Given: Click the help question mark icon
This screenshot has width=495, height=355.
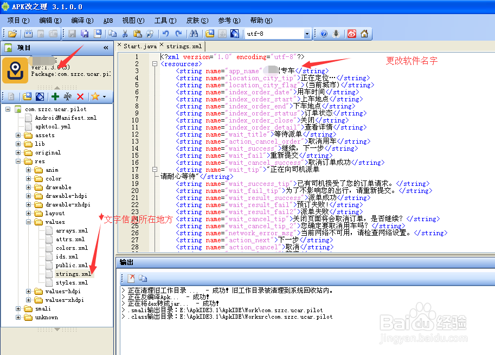Looking at the screenshot, I should click(x=324, y=34).
